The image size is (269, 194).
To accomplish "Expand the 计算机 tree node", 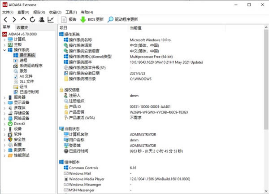I will pos(4,40).
